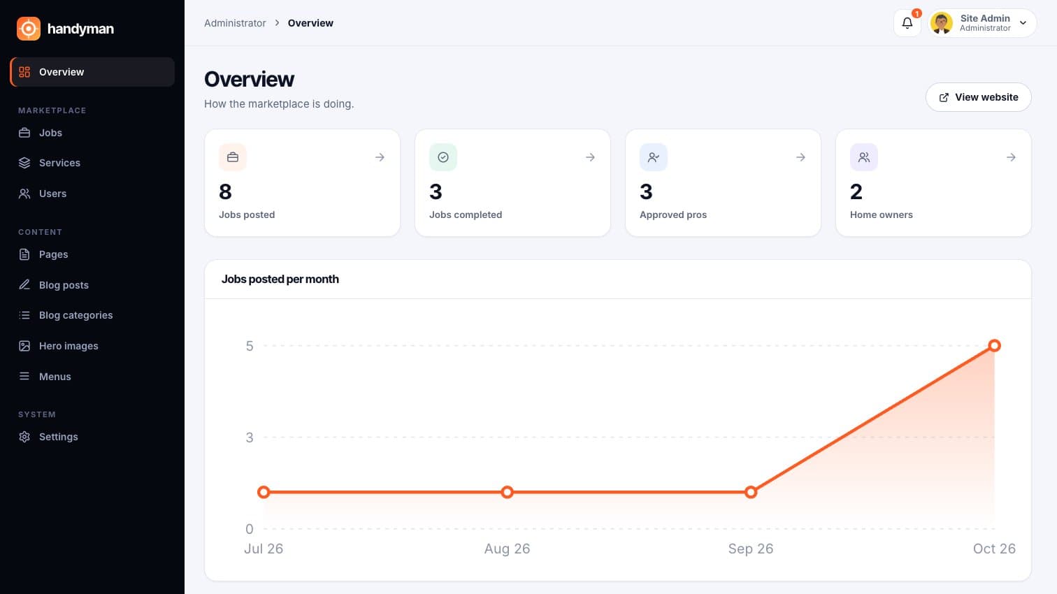Click the Aug 26 chart data point
This screenshot has height=594, width=1057.
508,492
